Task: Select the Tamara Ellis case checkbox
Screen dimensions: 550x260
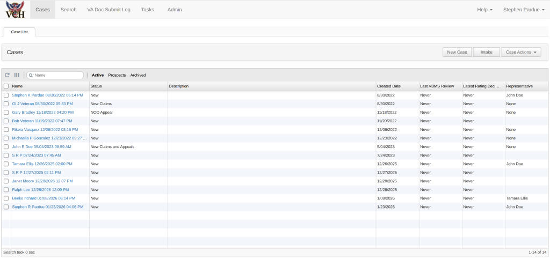Action: pos(6,164)
